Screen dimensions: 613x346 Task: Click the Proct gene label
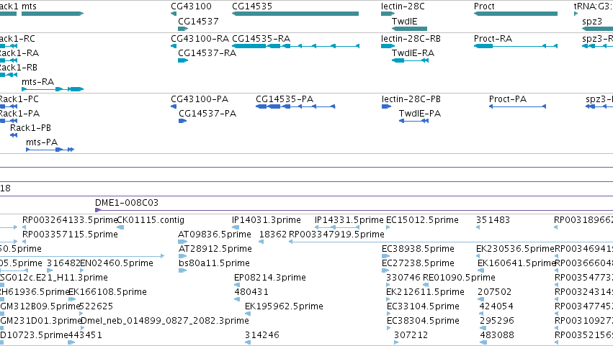pyautogui.click(x=484, y=6)
